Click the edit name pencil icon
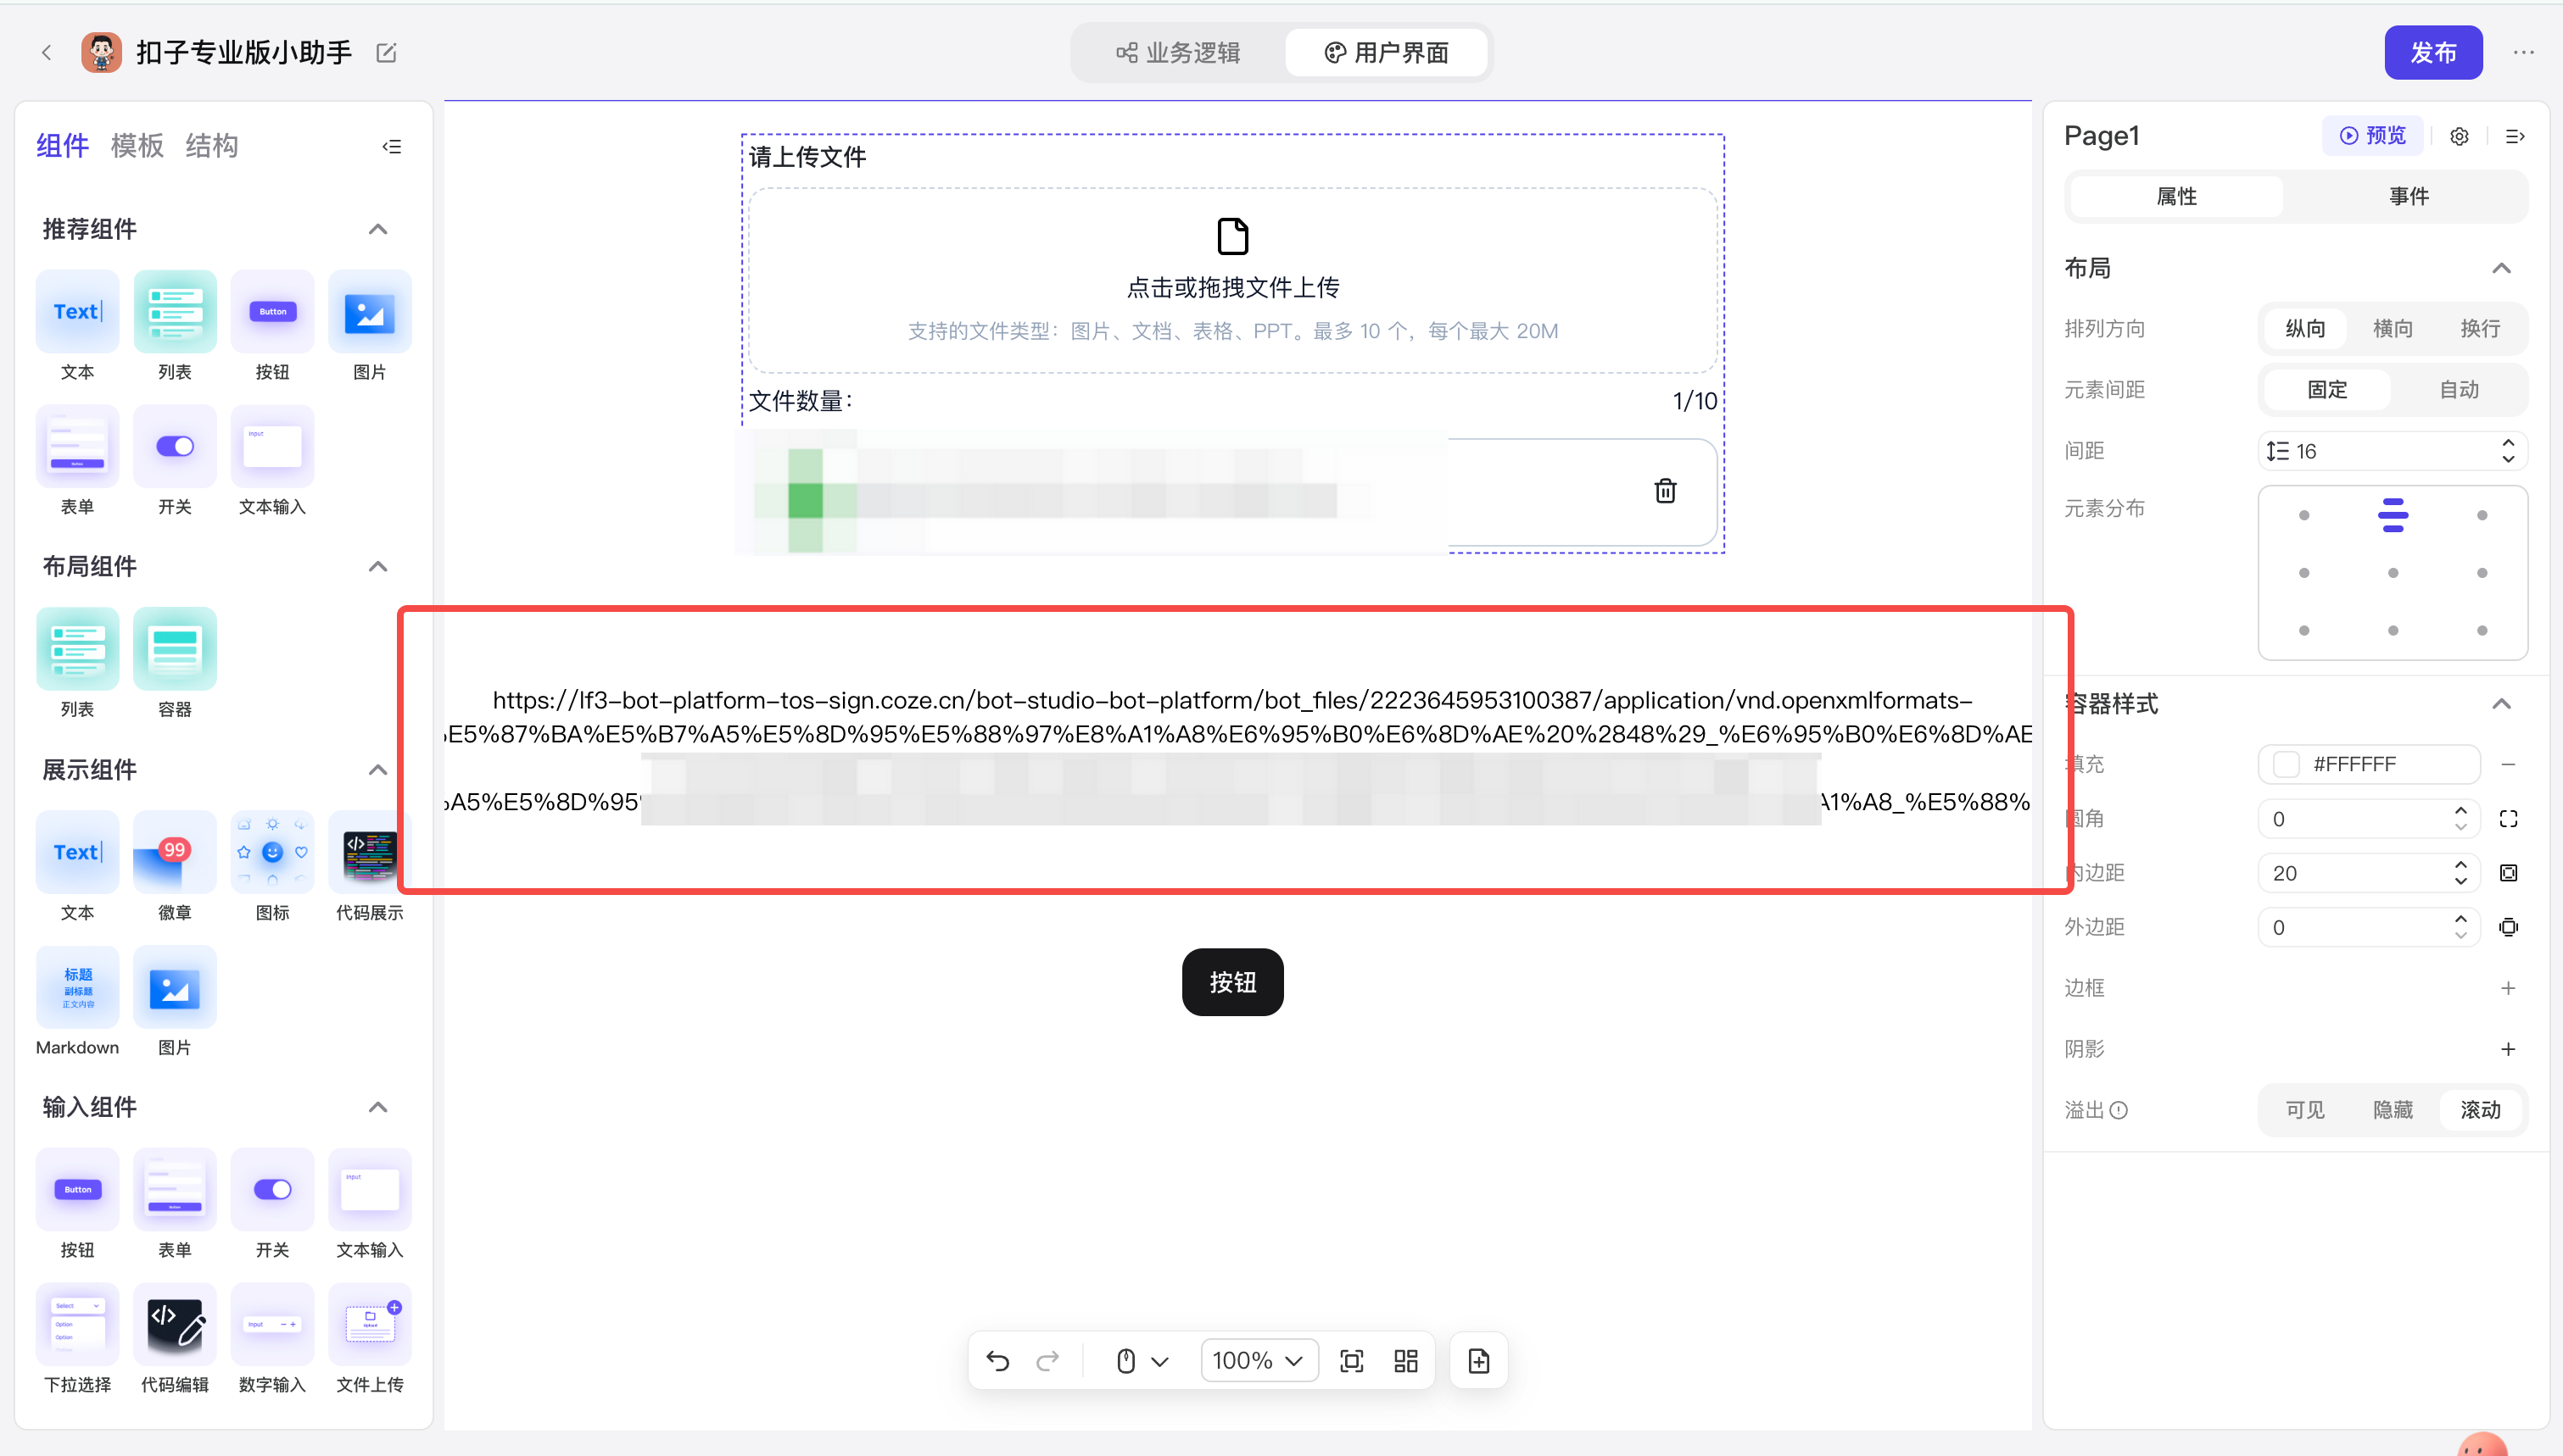Image resolution: width=2563 pixels, height=1456 pixels. (386, 53)
